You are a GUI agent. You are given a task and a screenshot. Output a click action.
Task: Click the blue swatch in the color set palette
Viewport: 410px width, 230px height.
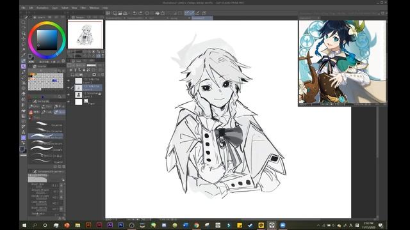pyautogui.click(x=54, y=80)
